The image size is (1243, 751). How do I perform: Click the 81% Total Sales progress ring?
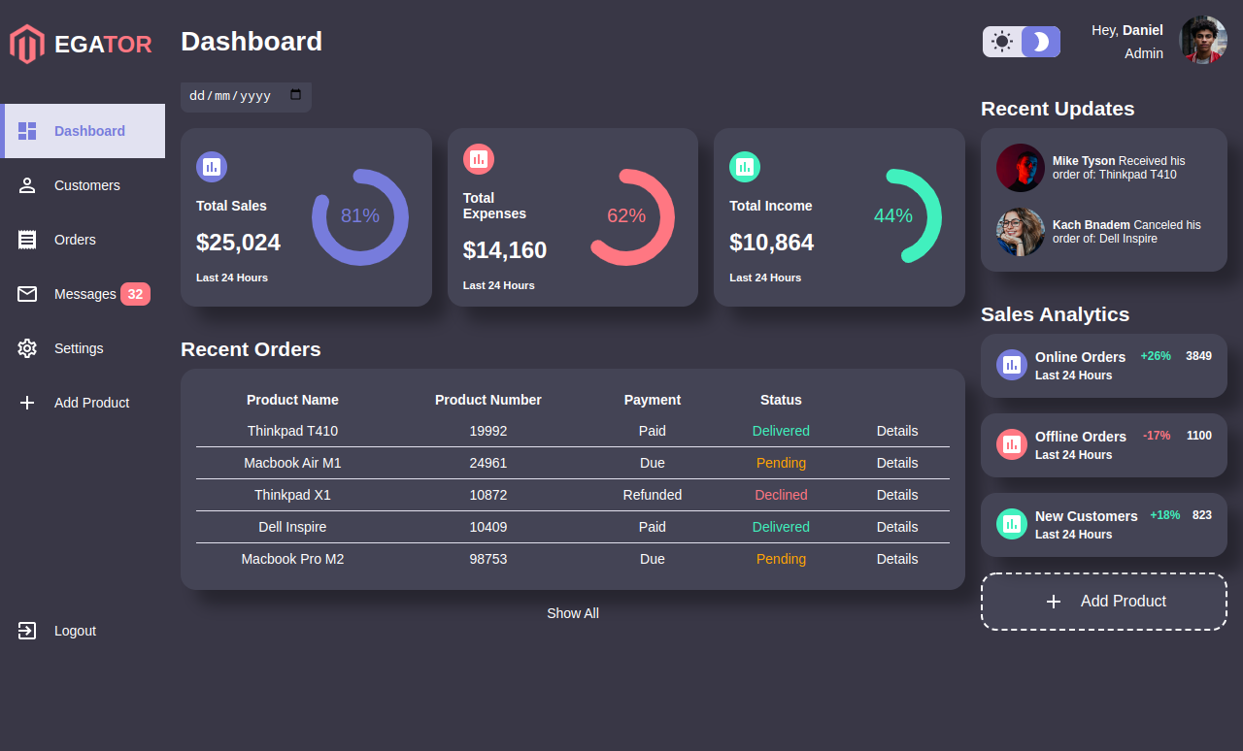360,217
